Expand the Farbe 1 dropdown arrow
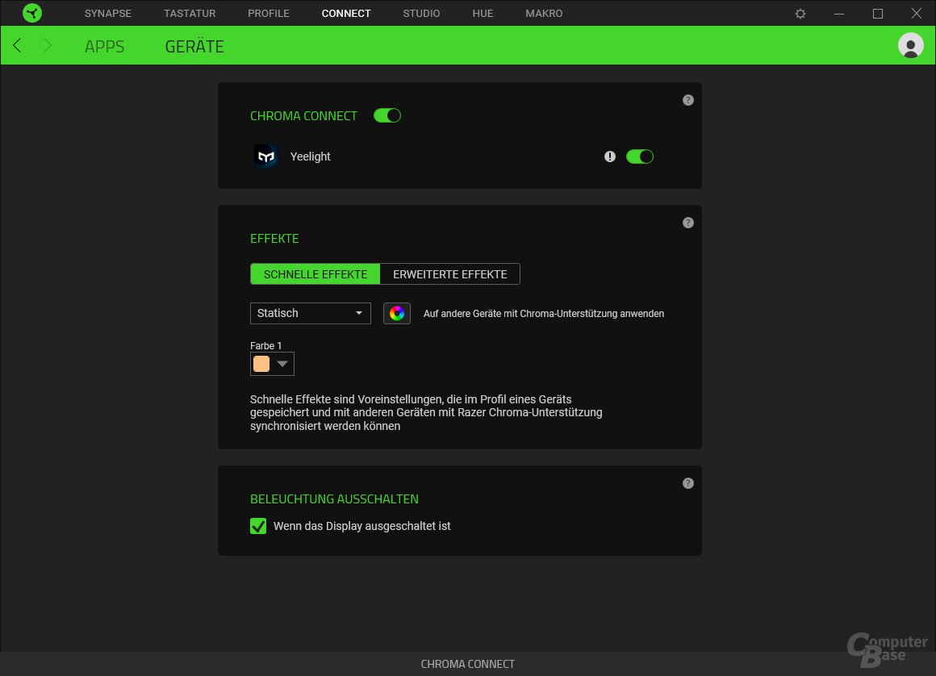936x676 pixels. (283, 363)
